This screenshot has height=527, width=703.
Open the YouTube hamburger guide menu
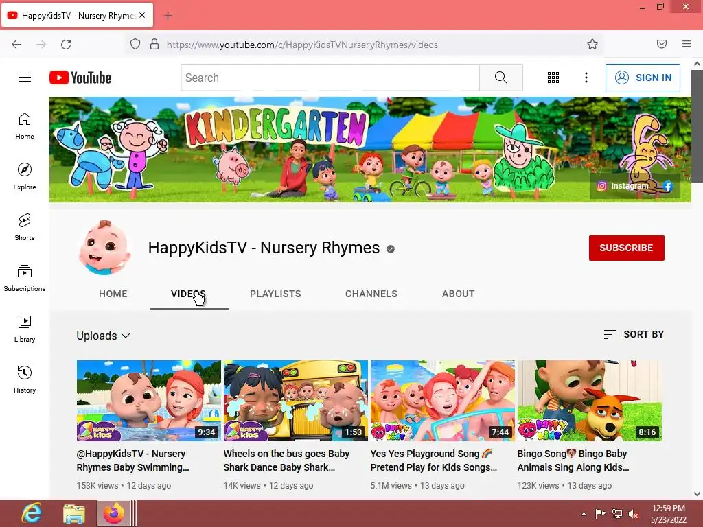pos(25,78)
